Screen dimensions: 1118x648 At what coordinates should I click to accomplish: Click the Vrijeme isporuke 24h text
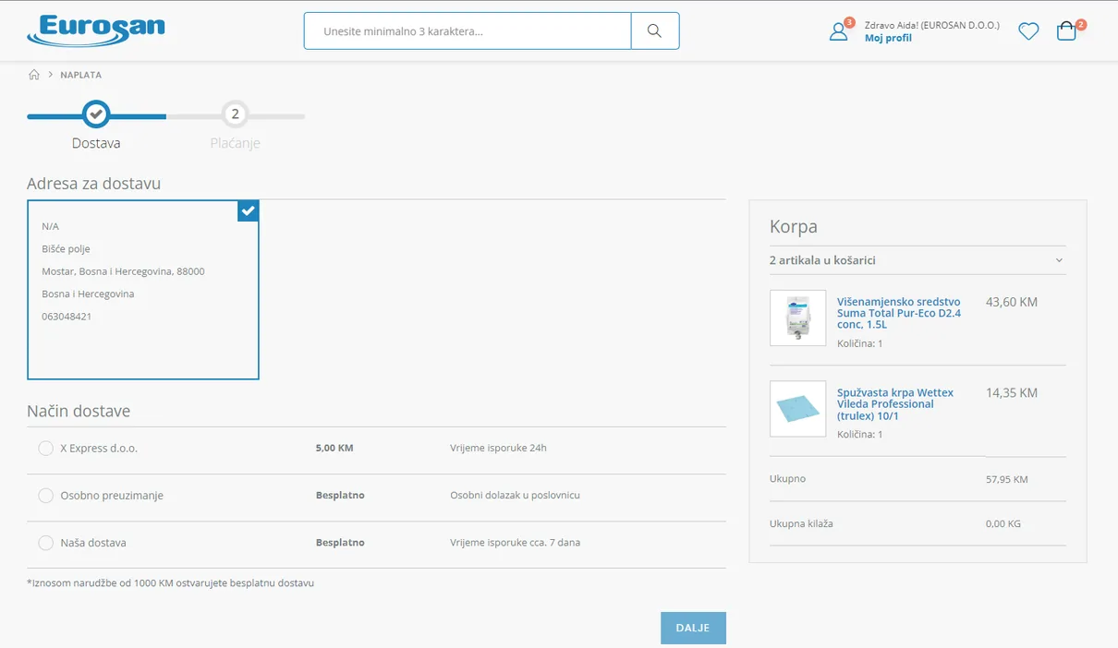coord(499,448)
